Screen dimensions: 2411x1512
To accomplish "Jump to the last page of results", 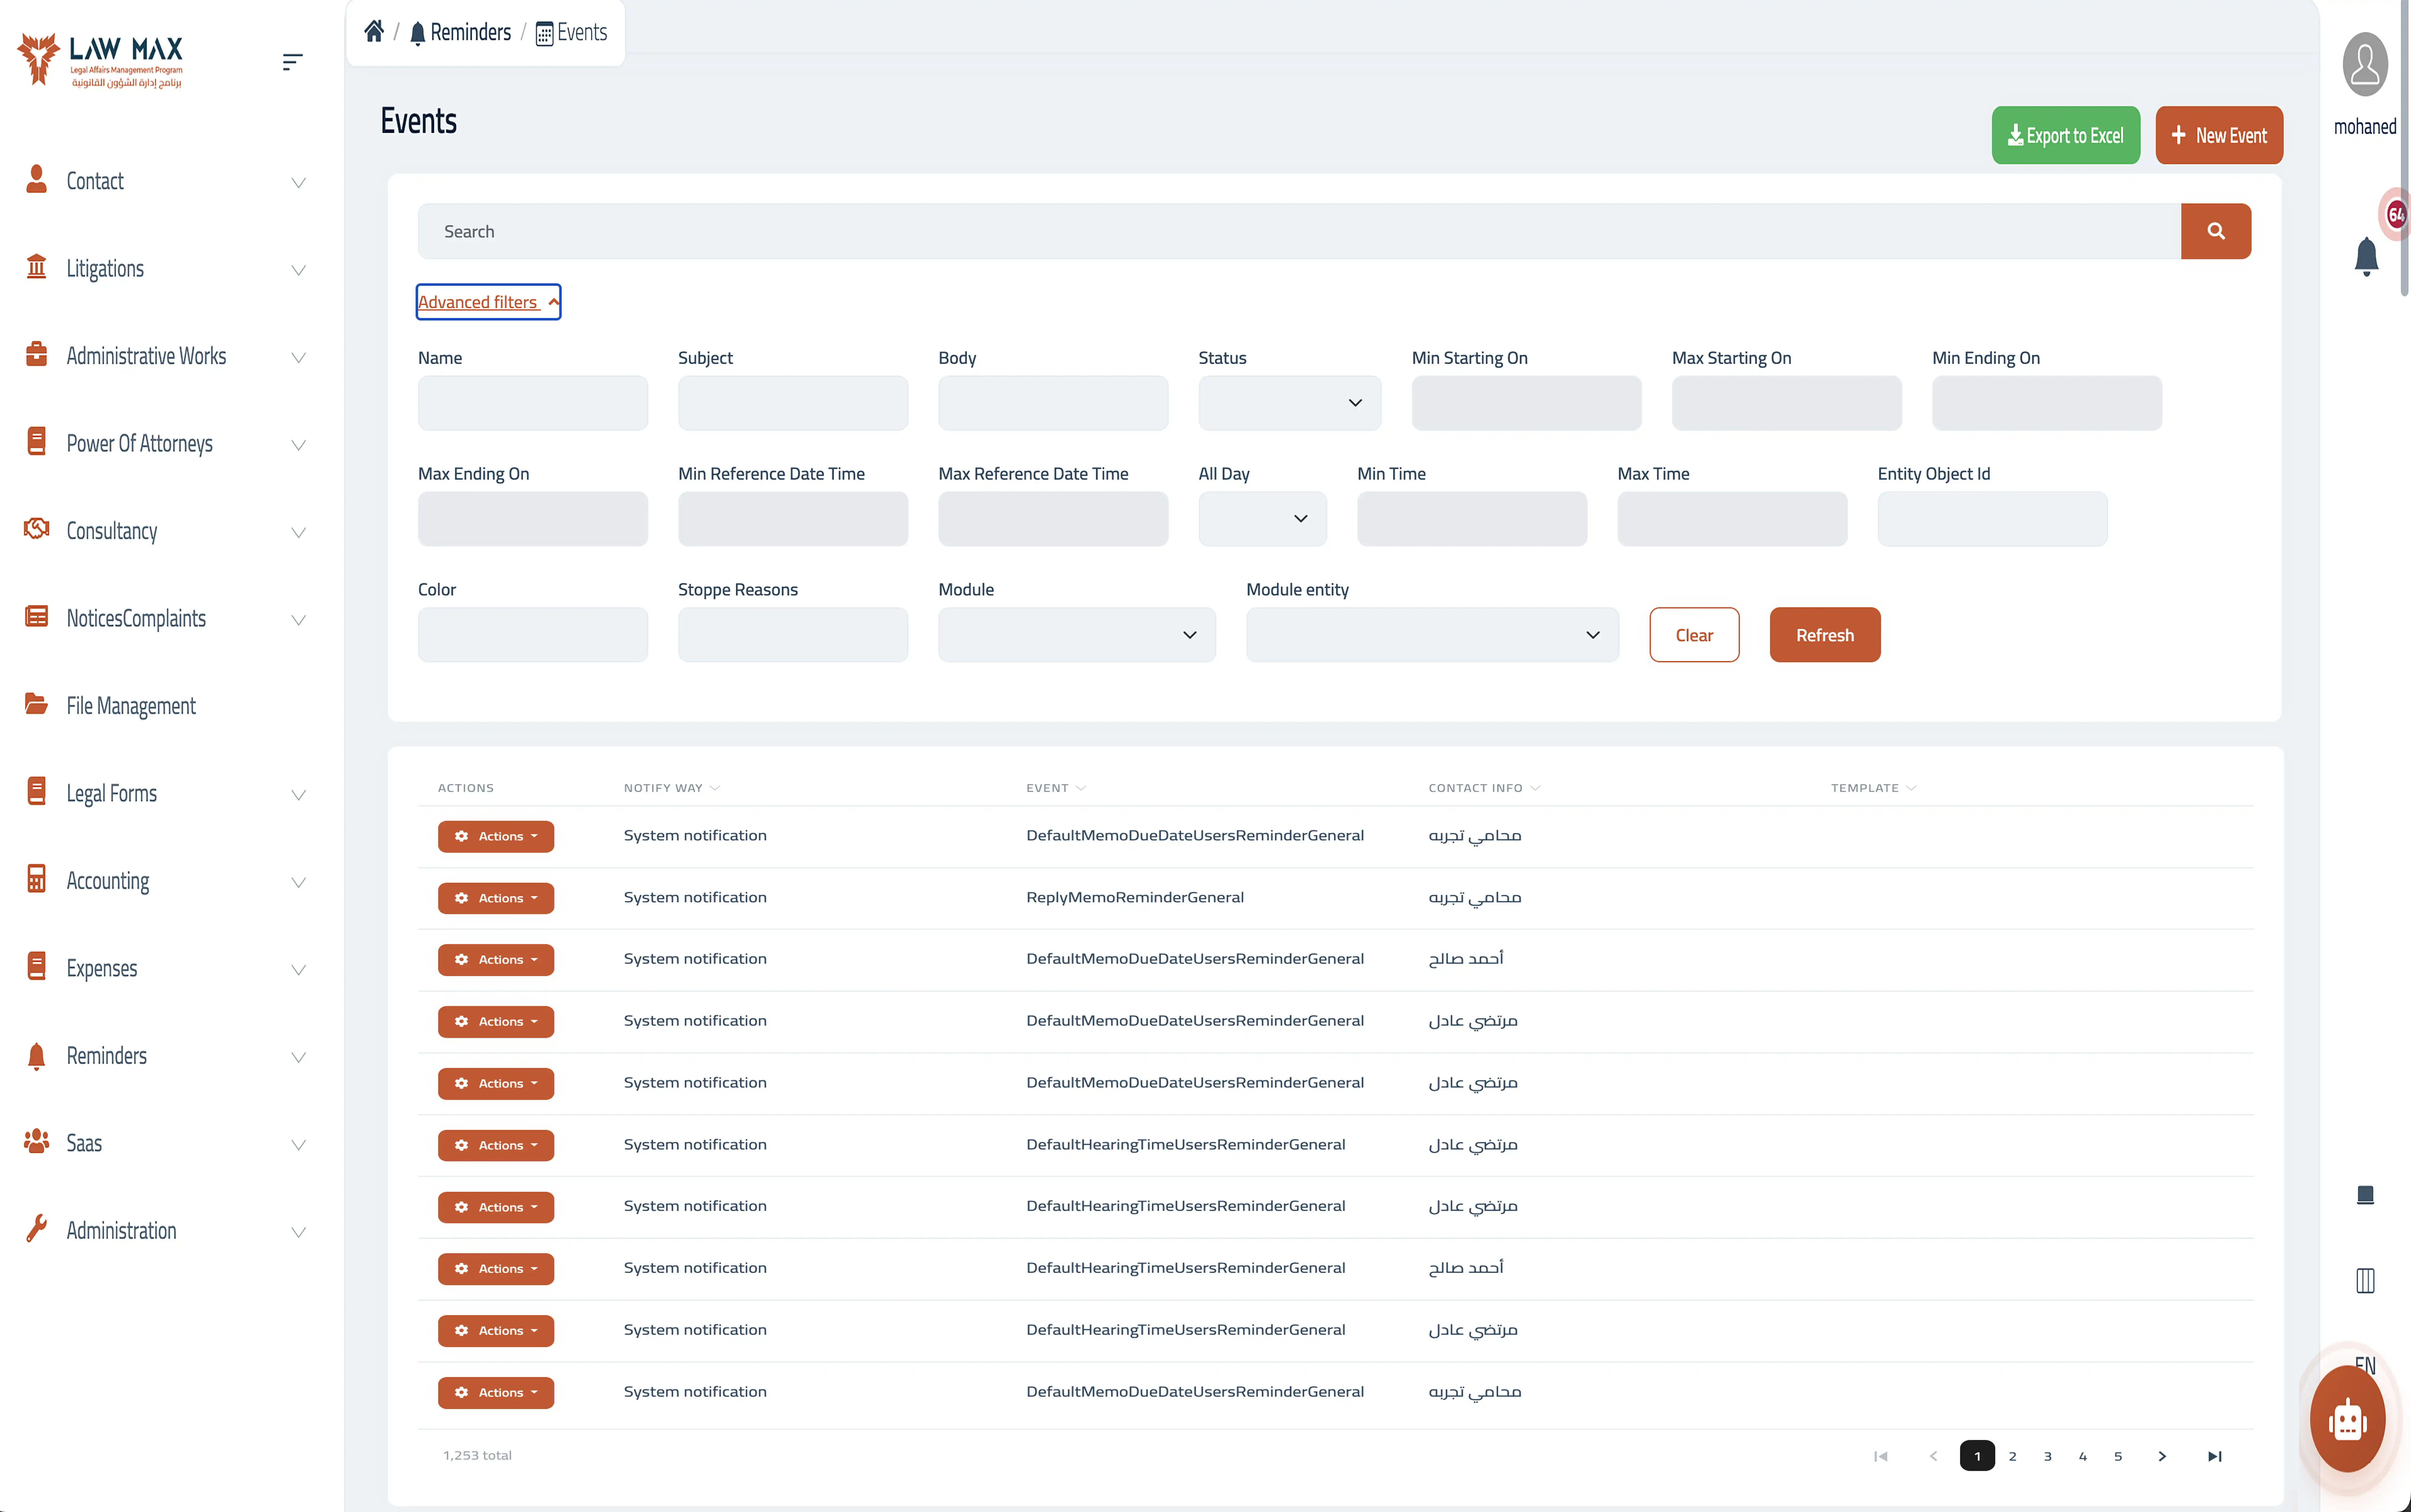I will 2215,1456.
